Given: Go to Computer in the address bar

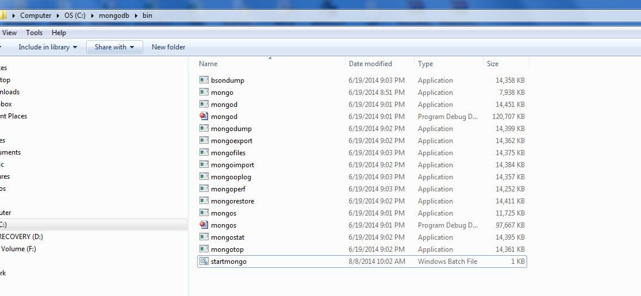Looking at the screenshot, I should pos(36,16).
